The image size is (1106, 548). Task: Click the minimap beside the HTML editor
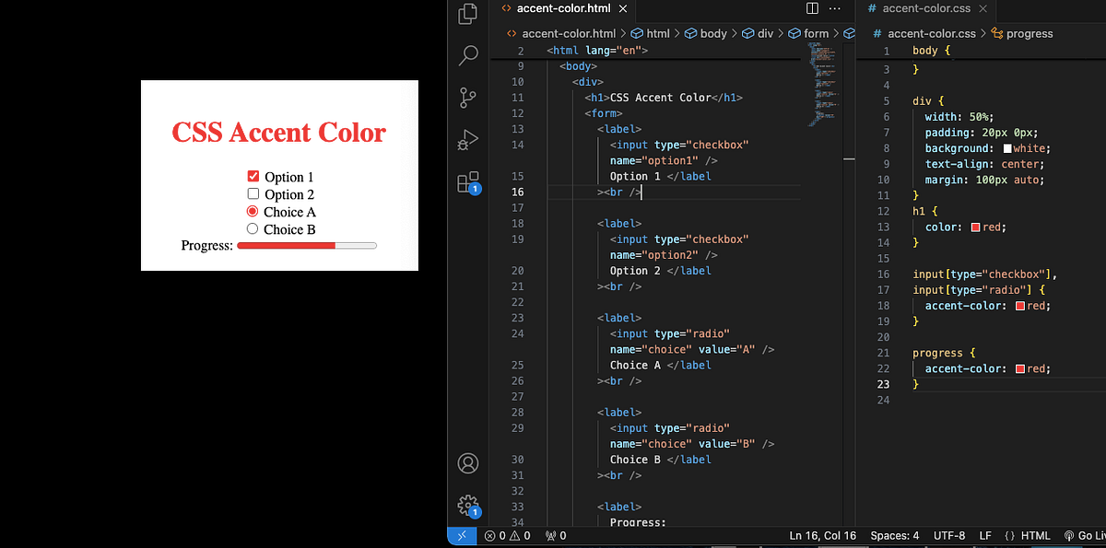tap(818, 92)
